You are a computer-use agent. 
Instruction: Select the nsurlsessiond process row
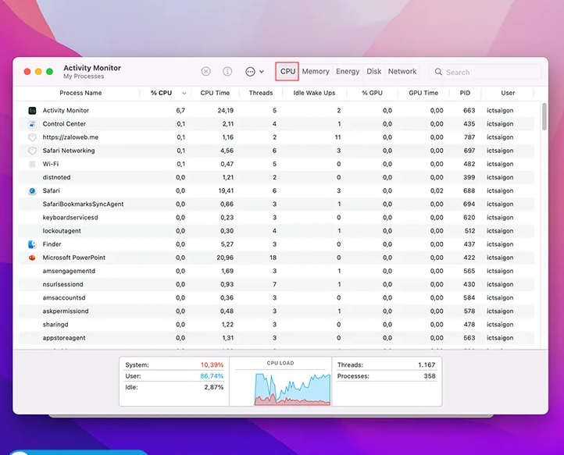point(277,284)
